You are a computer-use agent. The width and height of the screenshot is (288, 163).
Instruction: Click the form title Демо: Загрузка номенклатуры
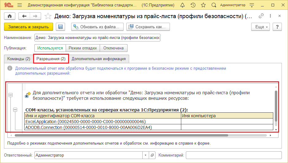tap(153, 16)
